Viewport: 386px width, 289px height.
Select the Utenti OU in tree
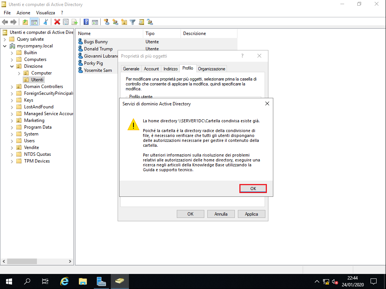[37, 80]
